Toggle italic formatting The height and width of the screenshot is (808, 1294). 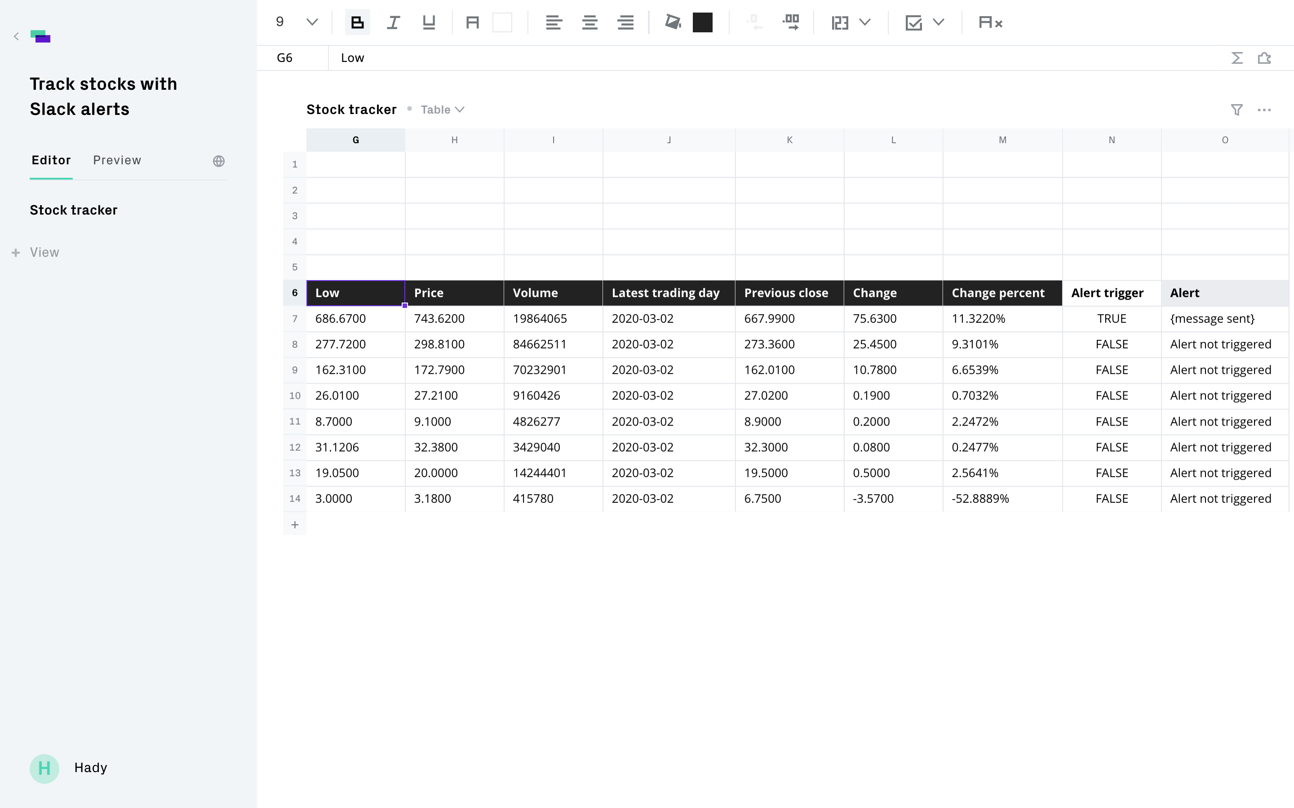(x=393, y=22)
